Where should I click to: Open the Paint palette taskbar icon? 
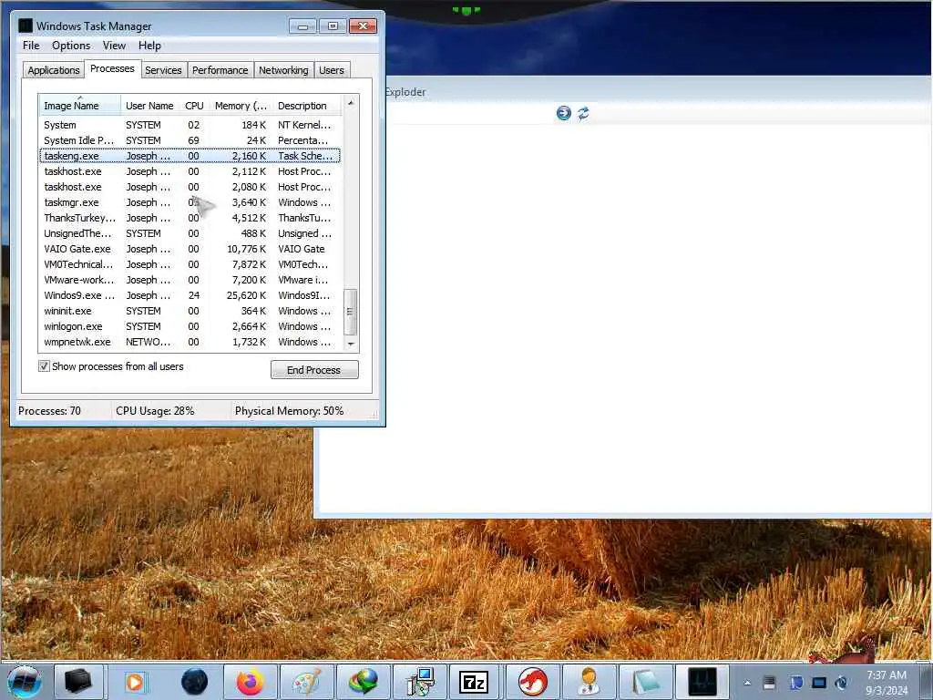[x=306, y=682]
